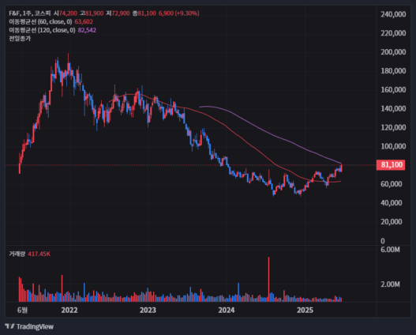Click the 63,602 moving average value
This screenshot has width=416, height=335.
tap(84, 22)
